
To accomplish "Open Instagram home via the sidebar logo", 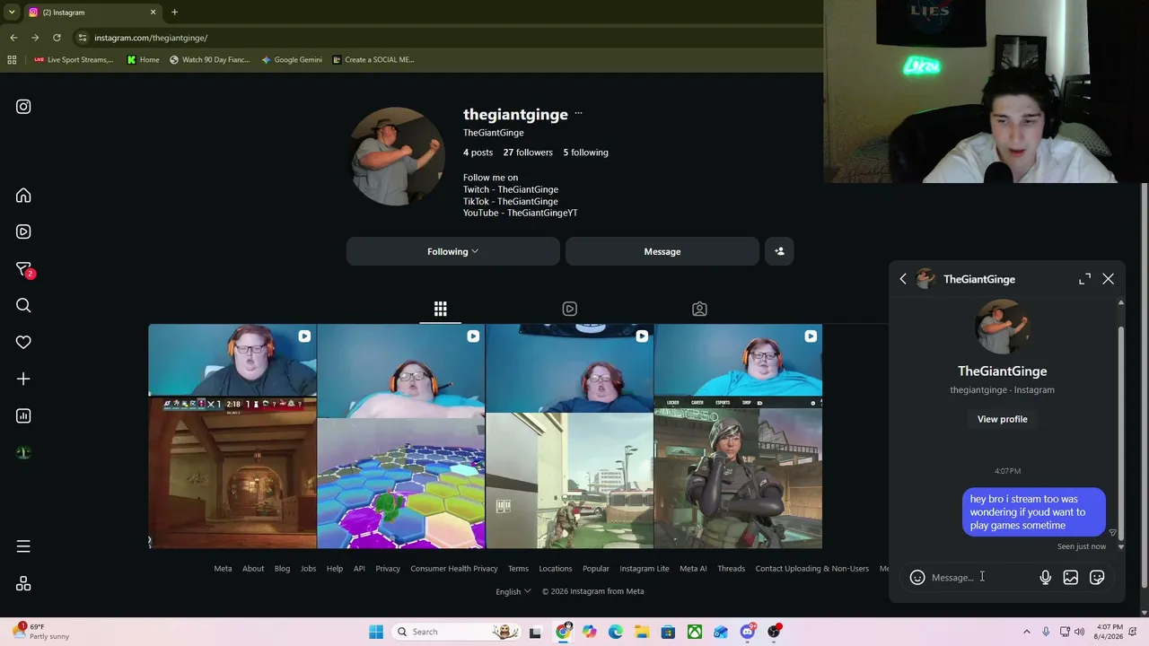I will coord(23,107).
